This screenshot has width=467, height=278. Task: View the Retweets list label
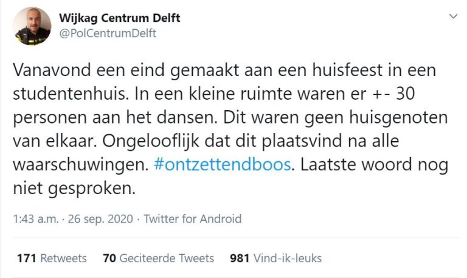click(63, 258)
